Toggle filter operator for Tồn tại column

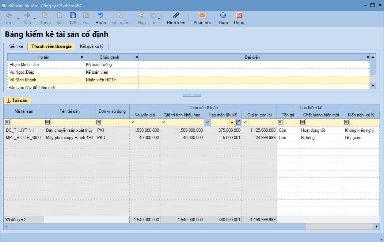tap(280, 122)
